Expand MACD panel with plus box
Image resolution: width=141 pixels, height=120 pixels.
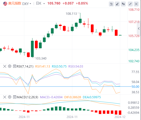[x=14, y=97]
